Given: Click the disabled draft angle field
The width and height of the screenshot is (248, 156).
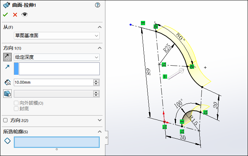Looking at the screenshot, I should tap(54, 94).
